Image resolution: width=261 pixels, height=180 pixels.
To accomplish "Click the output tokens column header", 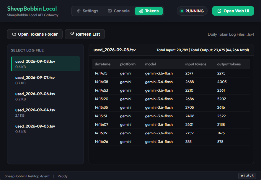I will (229, 64).
